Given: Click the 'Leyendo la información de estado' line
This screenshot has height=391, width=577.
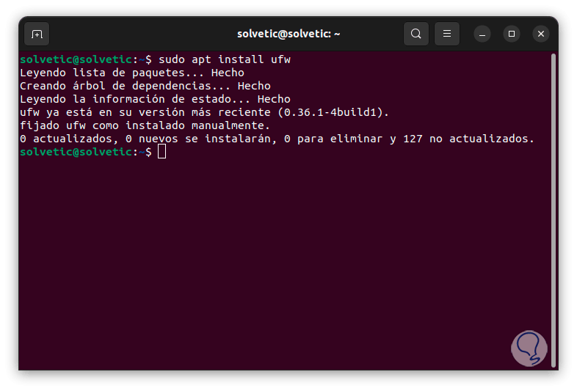Looking at the screenshot, I should 156,99.
